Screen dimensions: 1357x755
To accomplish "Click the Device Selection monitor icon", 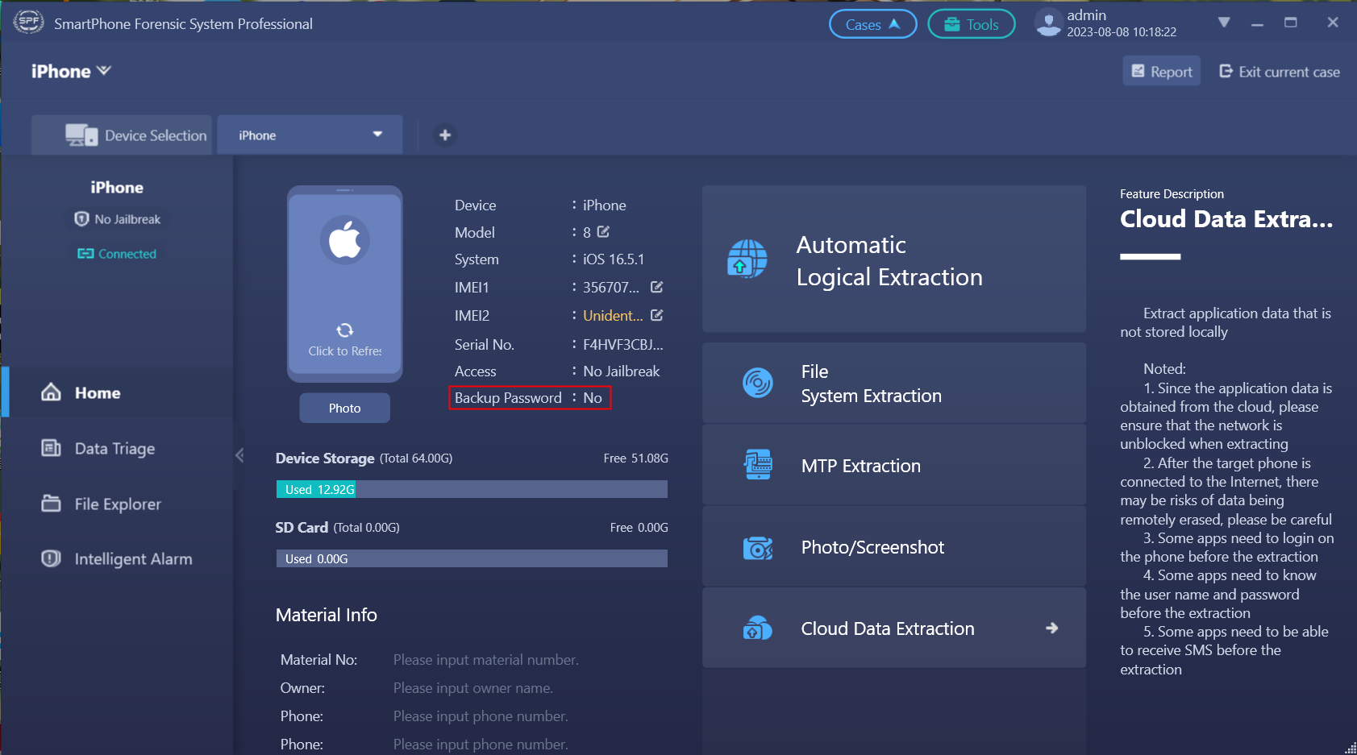I will pos(81,135).
